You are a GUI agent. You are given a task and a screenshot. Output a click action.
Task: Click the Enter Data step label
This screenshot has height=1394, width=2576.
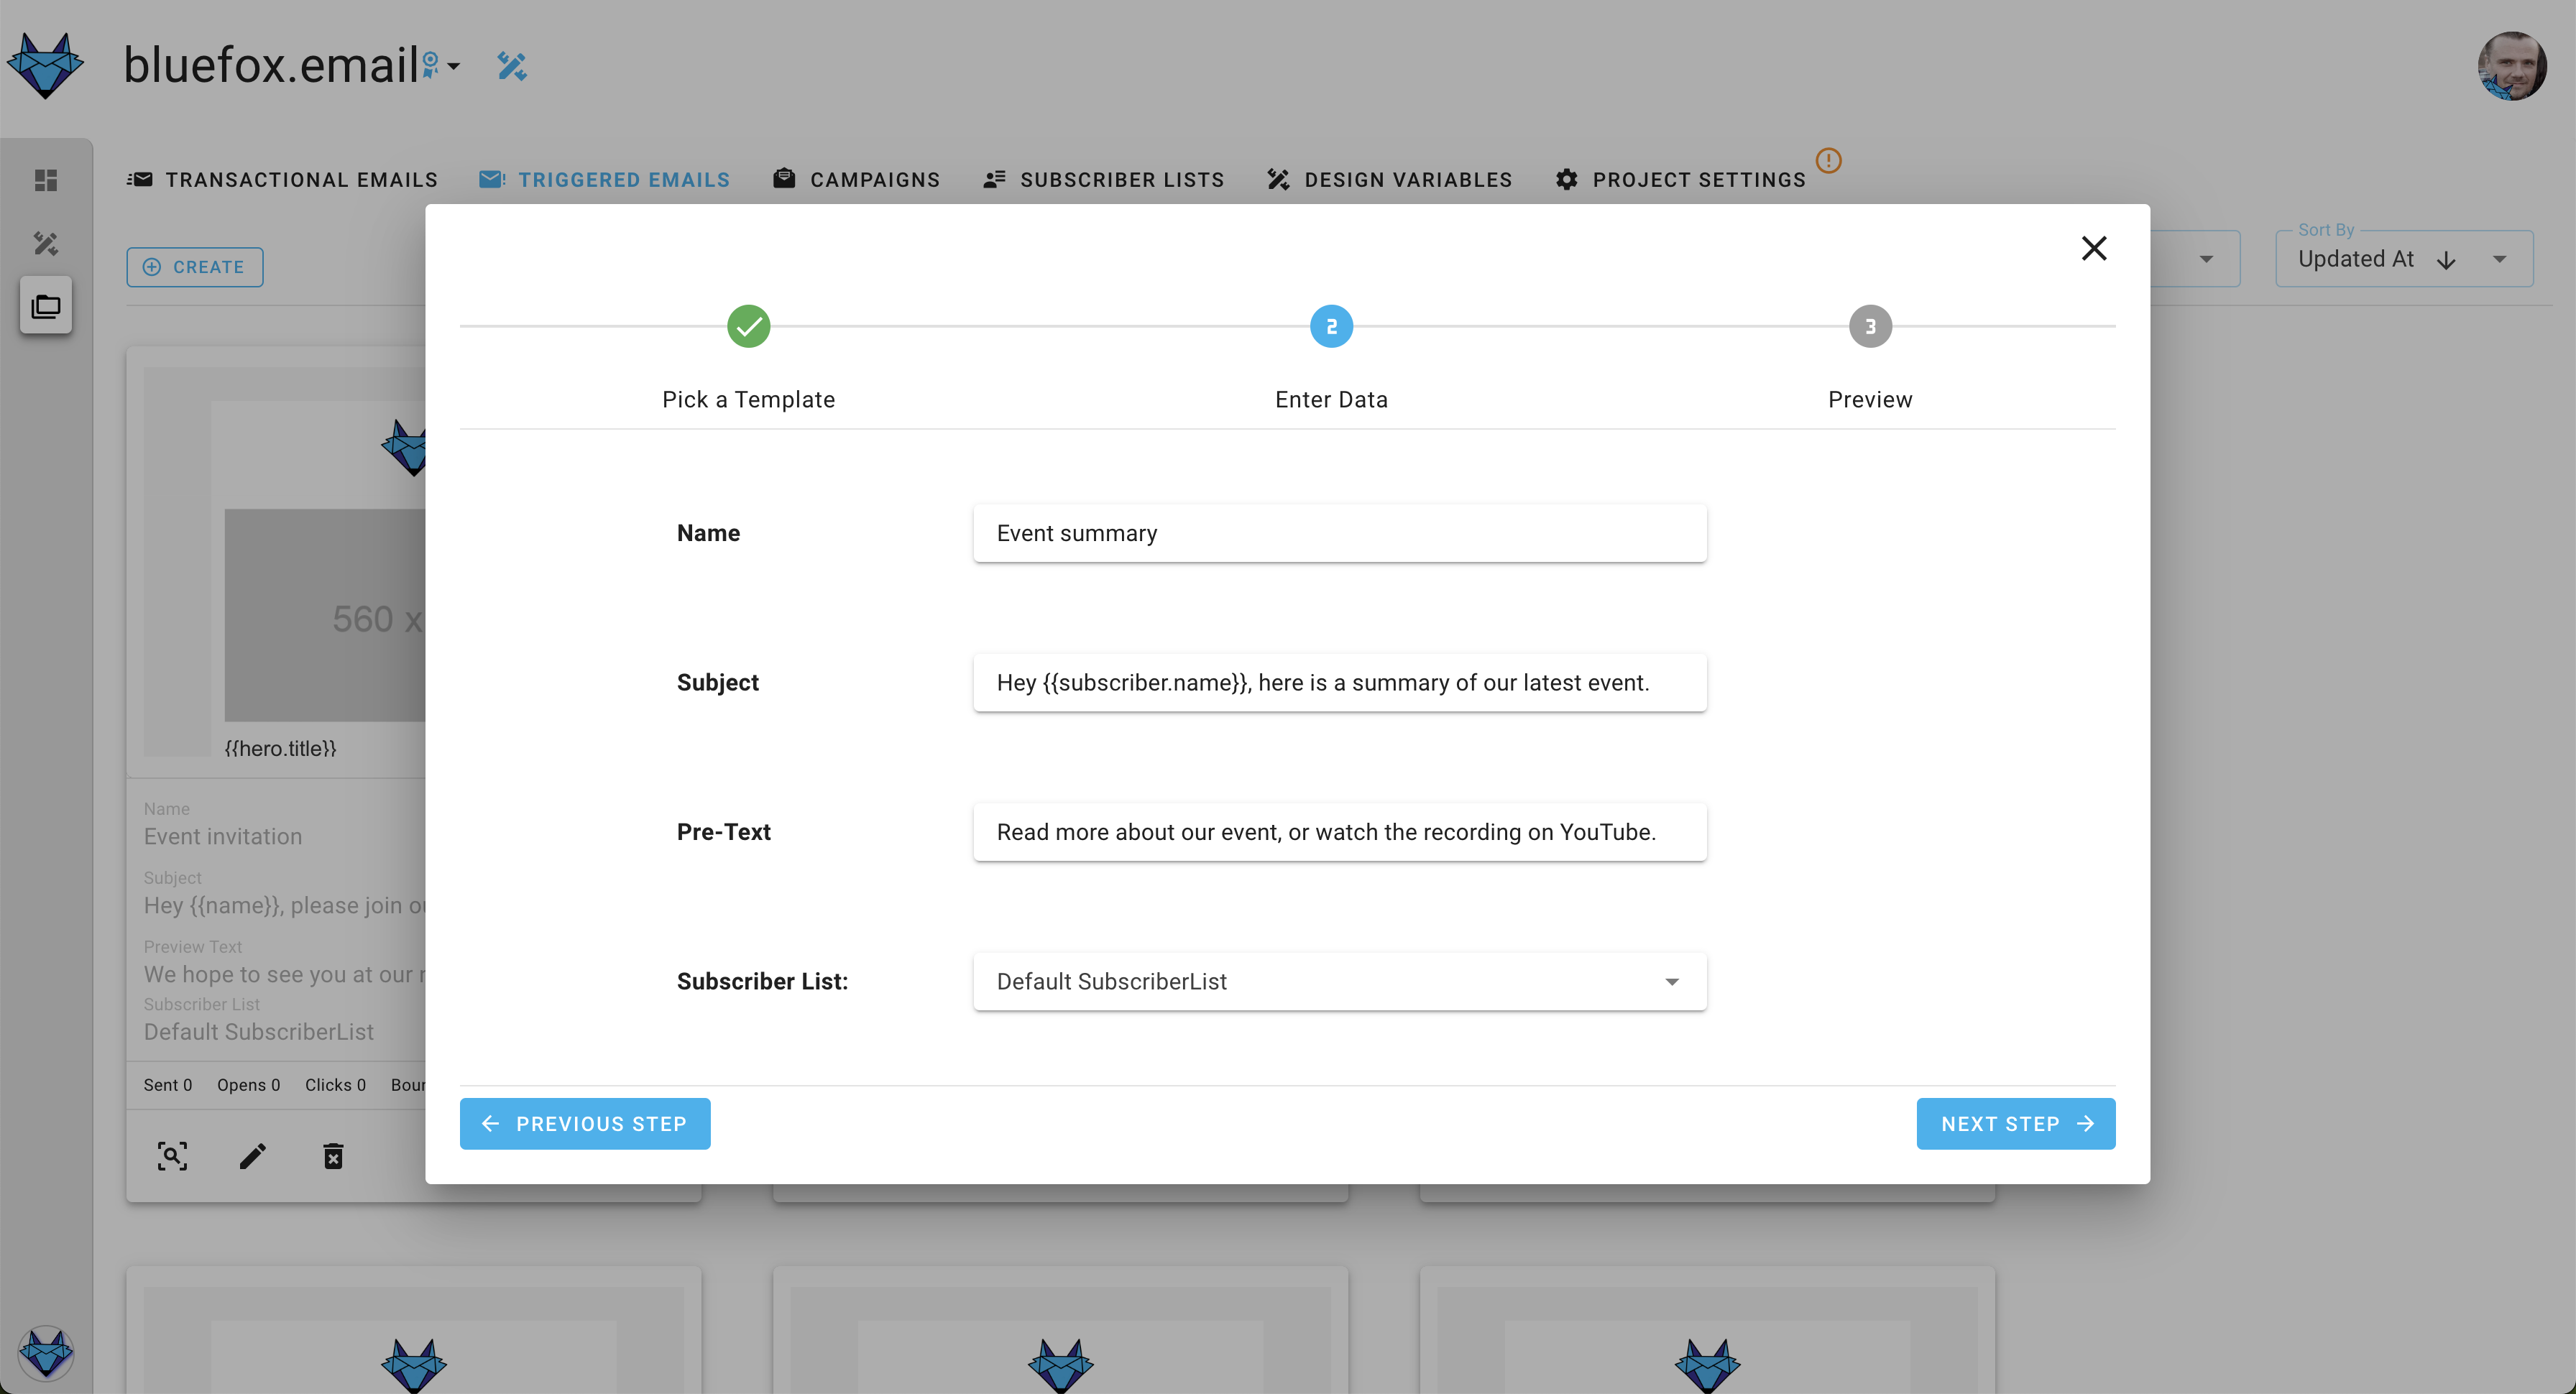[x=1331, y=399]
